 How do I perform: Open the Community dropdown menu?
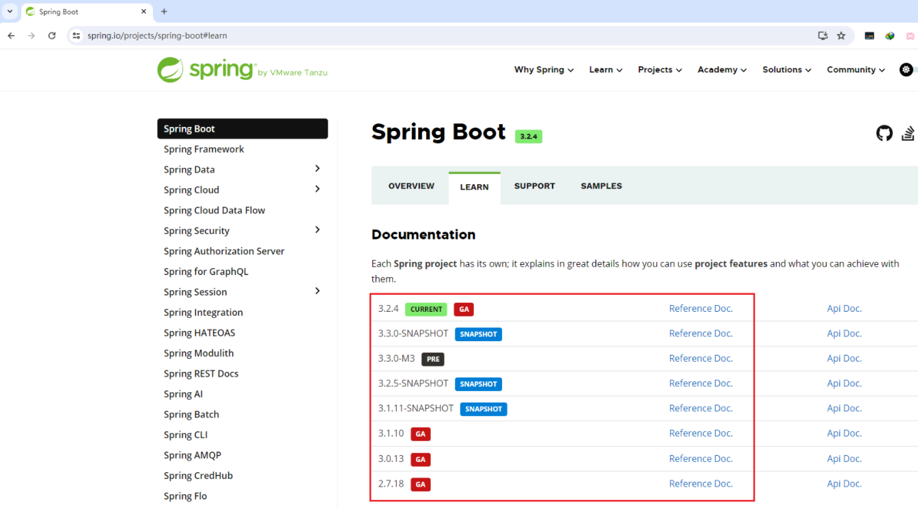click(x=854, y=69)
